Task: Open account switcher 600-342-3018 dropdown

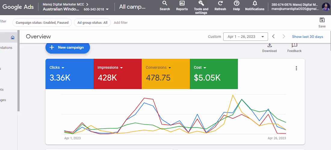Action: [96, 9]
